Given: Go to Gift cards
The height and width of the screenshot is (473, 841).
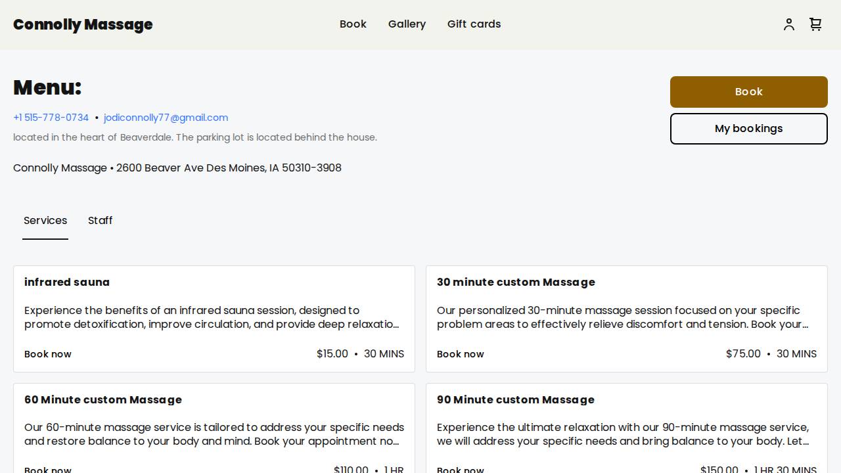Looking at the screenshot, I should pyautogui.click(x=474, y=24).
